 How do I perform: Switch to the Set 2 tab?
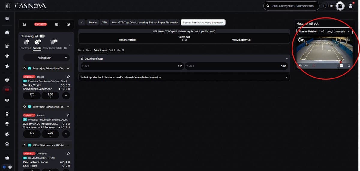click(112, 50)
